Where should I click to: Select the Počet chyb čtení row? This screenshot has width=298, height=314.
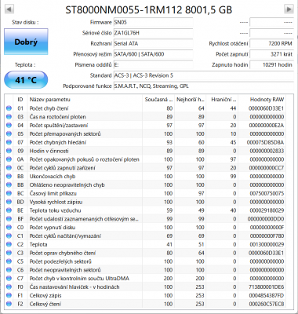(x=145, y=108)
